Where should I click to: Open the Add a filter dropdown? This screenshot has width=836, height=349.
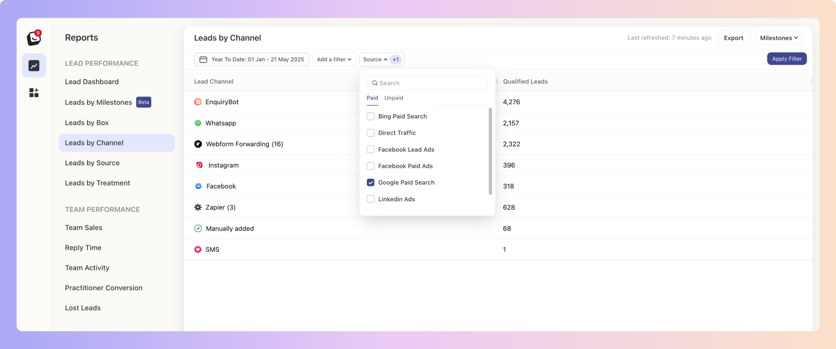click(334, 59)
